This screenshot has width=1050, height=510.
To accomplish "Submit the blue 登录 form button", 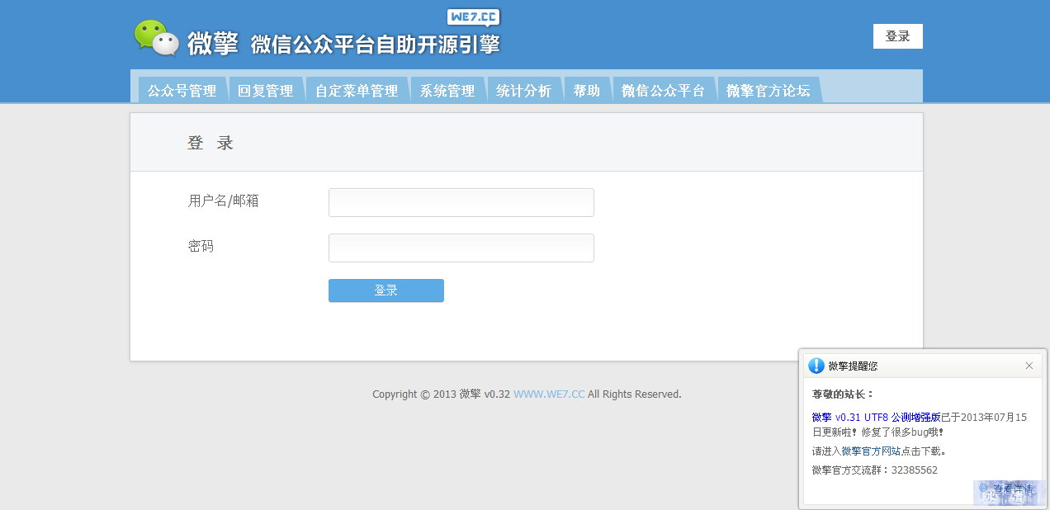I will point(386,290).
